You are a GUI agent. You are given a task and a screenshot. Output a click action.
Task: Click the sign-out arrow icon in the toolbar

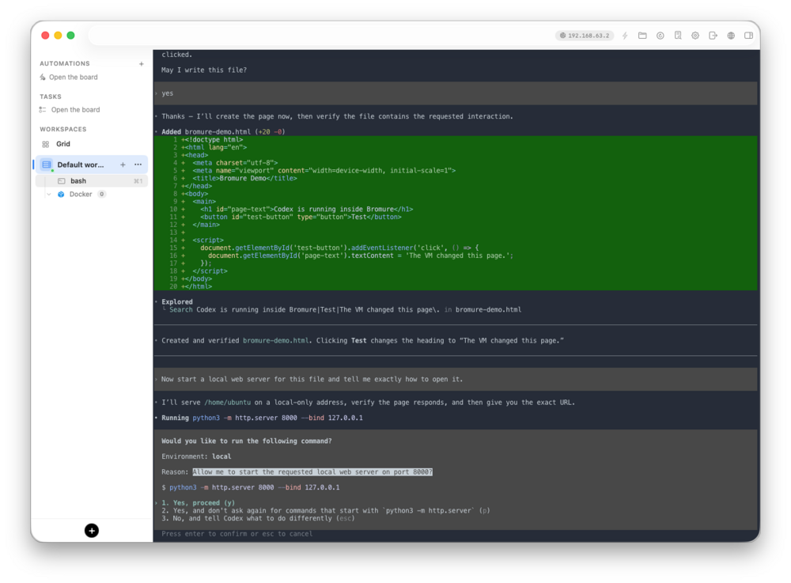713,36
